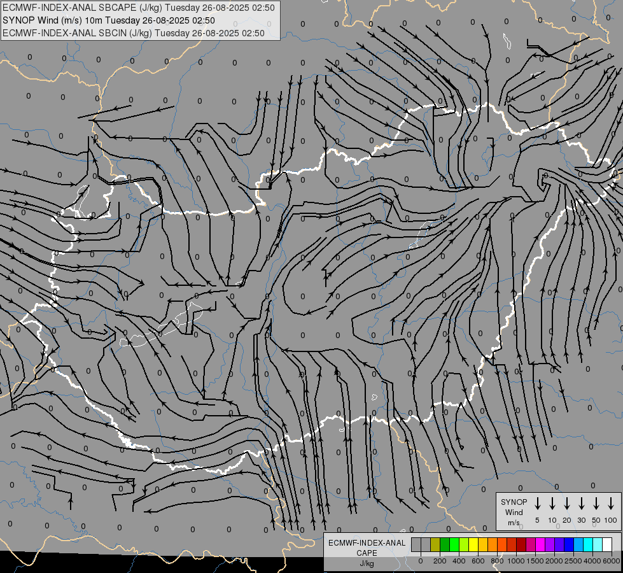
Task: Pick the deep blue swatch below 2500
Action: pos(568,544)
